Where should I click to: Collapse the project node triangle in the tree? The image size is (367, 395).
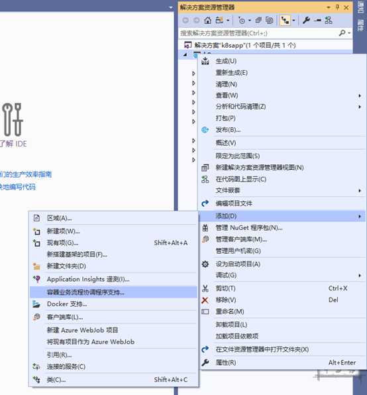pos(185,54)
